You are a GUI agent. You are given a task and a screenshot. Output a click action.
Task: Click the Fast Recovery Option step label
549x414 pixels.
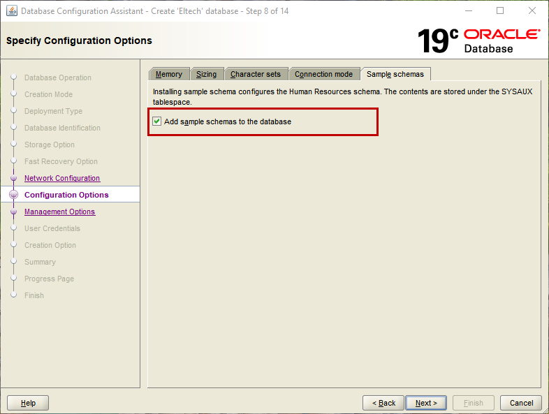tap(61, 162)
